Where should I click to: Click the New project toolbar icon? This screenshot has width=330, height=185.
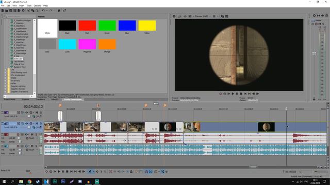[3, 10]
